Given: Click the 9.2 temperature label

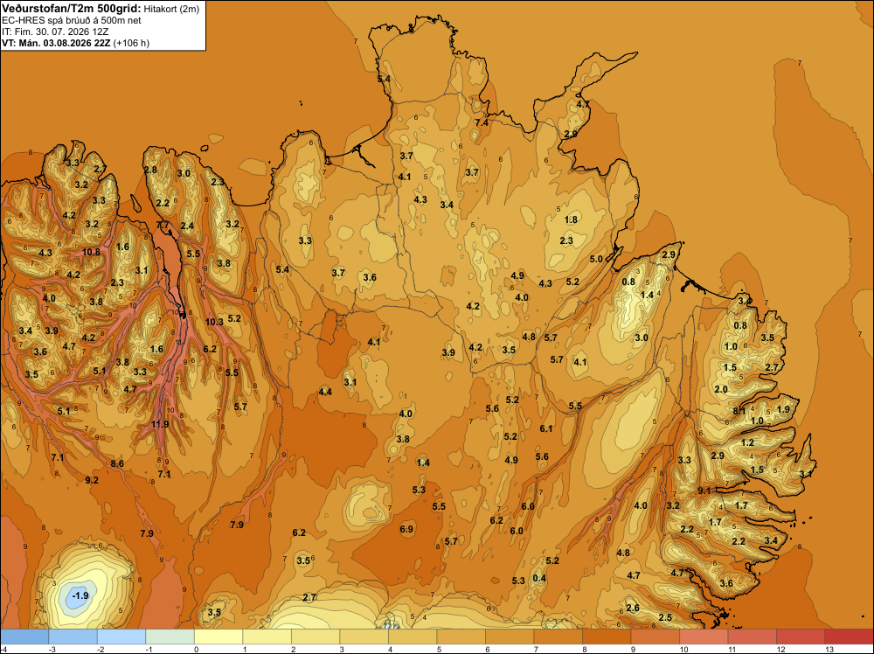Looking at the screenshot, I should [x=92, y=480].
